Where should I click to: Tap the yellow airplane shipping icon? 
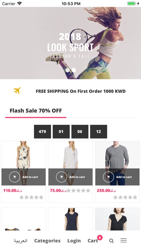pyautogui.click(x=17, y=91)
